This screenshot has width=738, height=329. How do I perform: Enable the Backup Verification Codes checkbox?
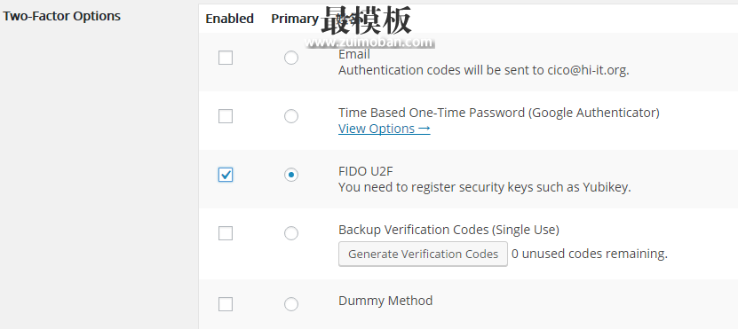(226, 233)
